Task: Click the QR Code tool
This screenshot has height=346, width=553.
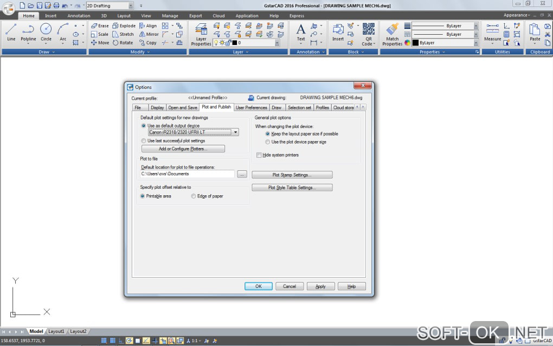Action: tap(369, 34)
